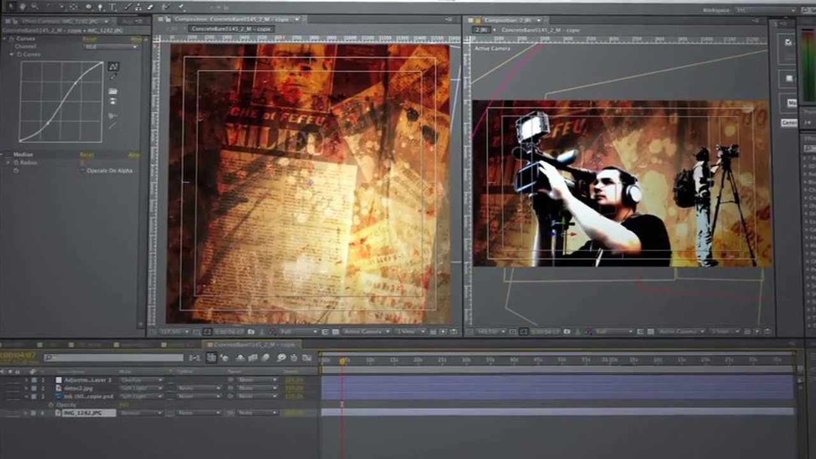Screen dimensions: 816x459
Task: Click the graph editor icon in timeline
Action: (x=307, y=358)
